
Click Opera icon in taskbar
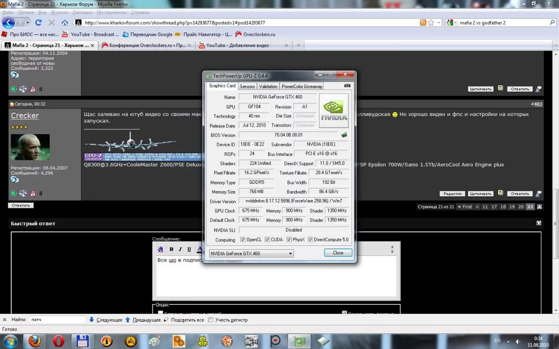pos(59,341)
